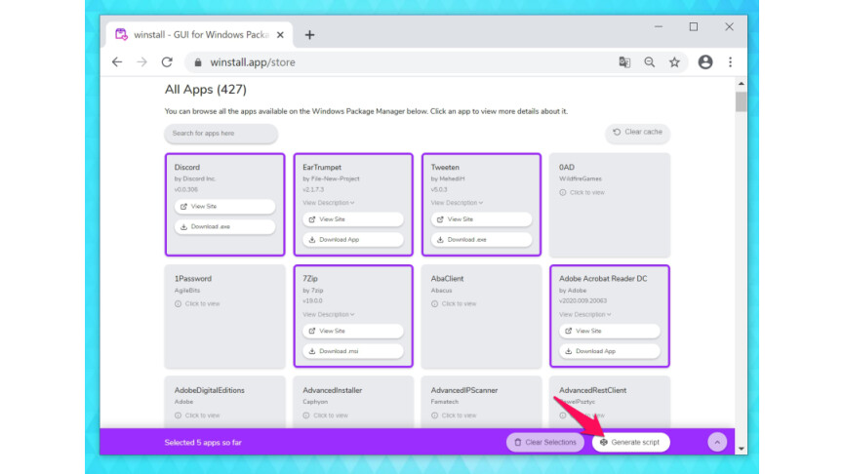Click the AdvancedIPScanner app name
843x474 pixels.
click(464, 390)
